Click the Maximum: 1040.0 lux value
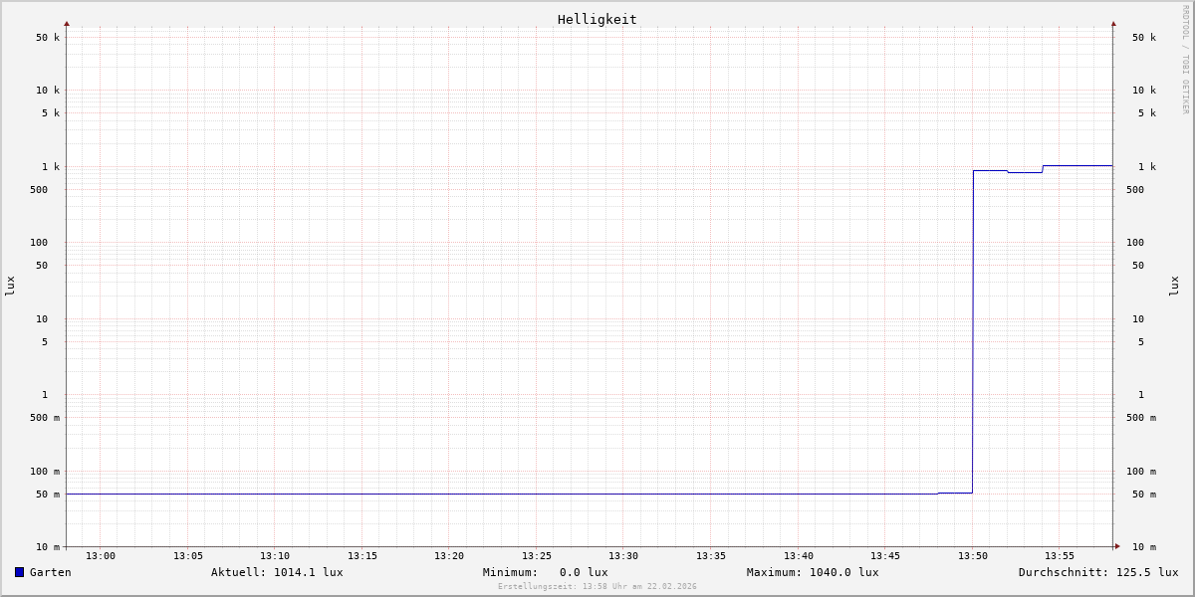Image resolution: width=1195 pixels, height=597 pixels. coord(813,572)
